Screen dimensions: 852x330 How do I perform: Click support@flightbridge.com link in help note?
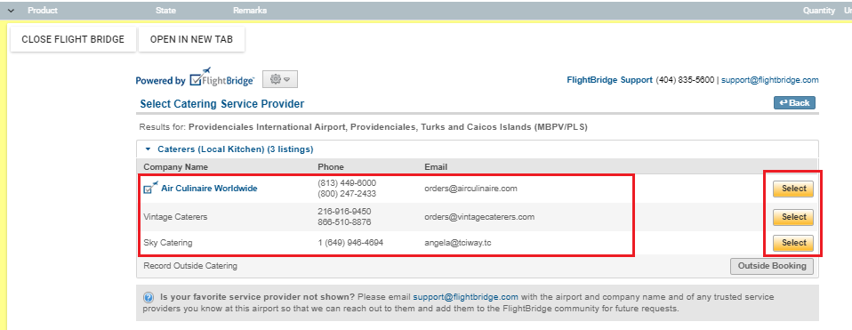tap(465, 297)
